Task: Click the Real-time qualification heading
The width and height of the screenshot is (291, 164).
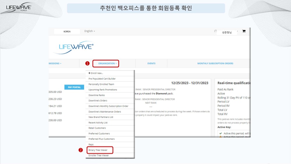Action: [234, 83]
